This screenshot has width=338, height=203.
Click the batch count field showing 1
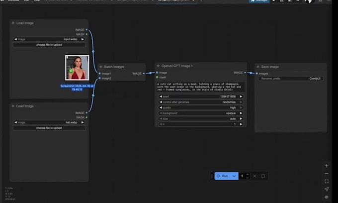click(242, 176)
